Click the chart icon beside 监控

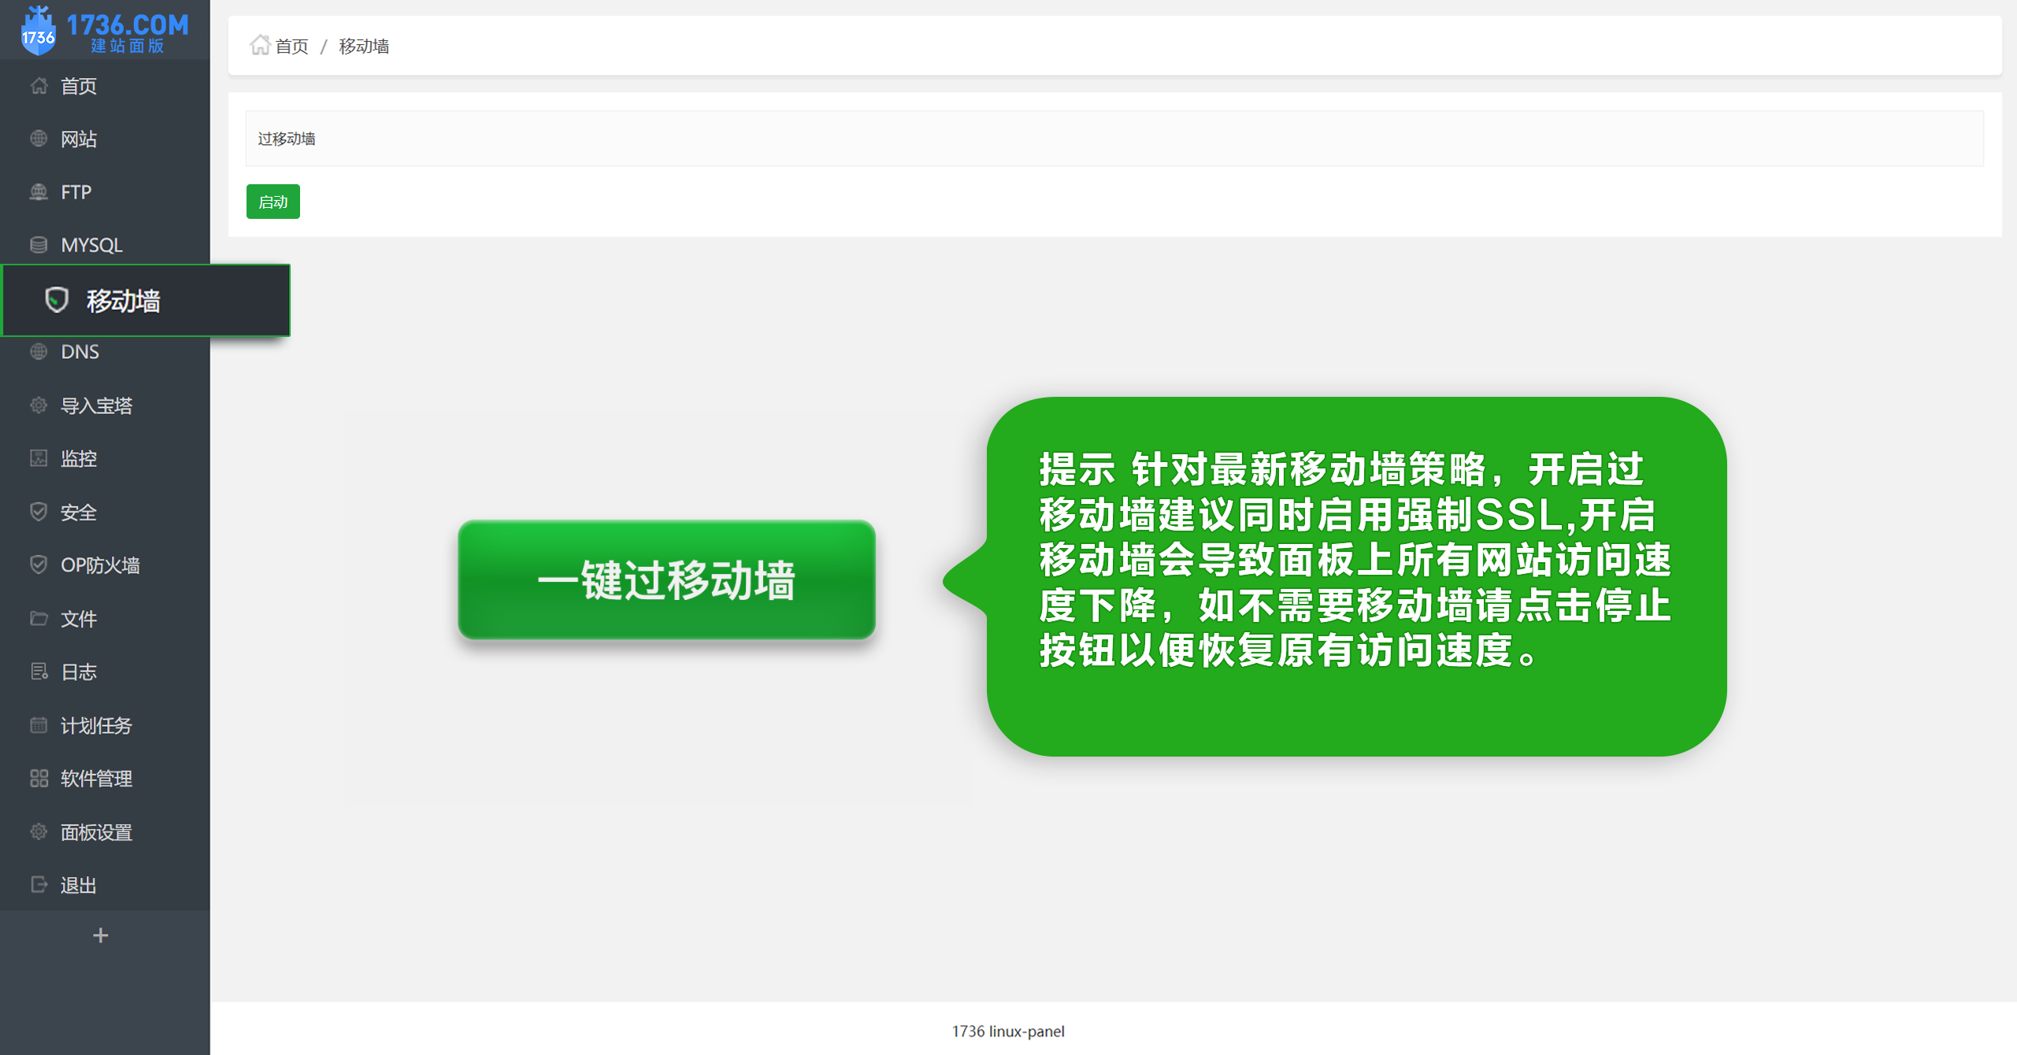39,458
